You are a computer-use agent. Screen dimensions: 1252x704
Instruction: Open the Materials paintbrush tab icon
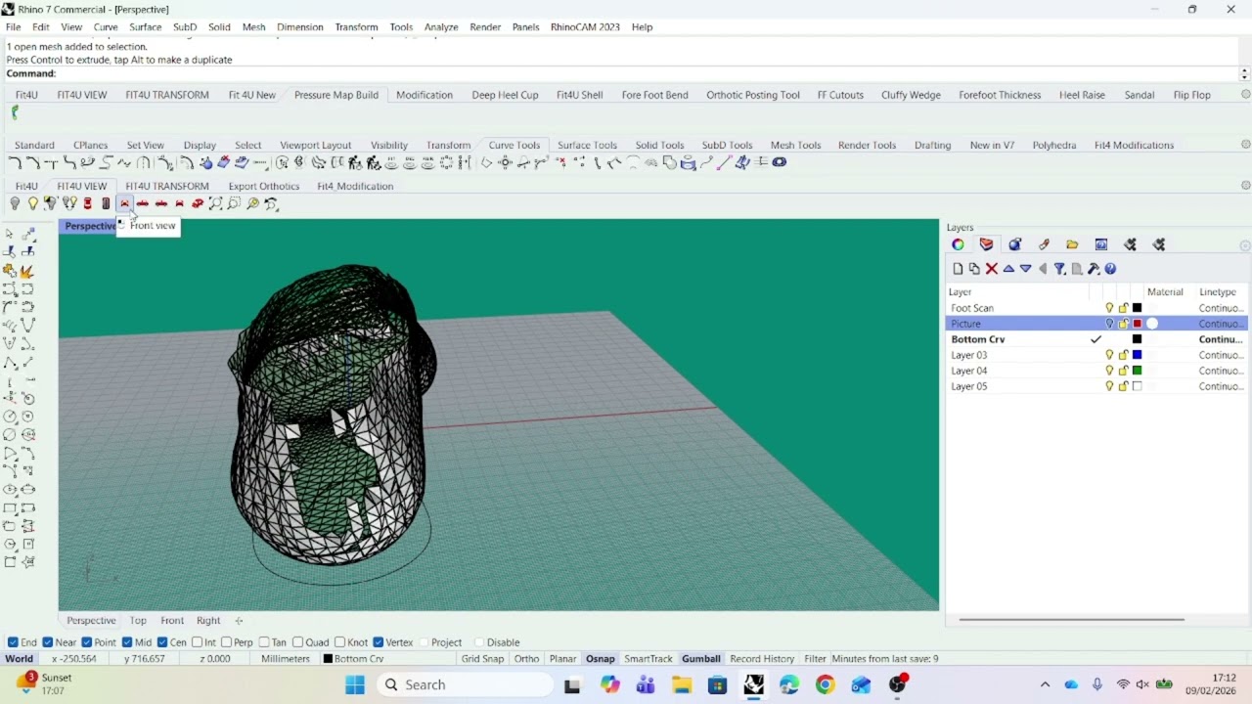tap(1044, 244)
